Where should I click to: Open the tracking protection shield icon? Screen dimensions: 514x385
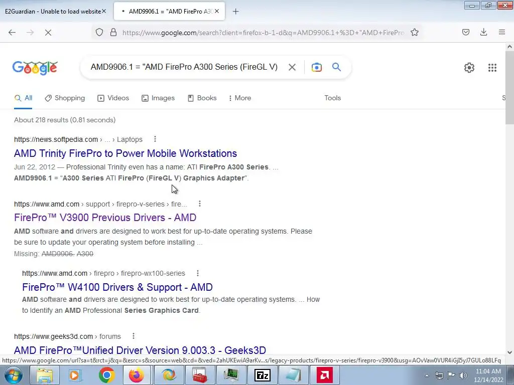point(99,32)
